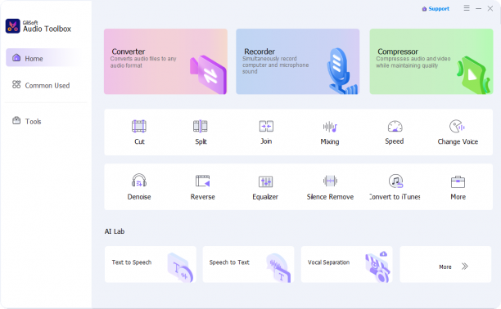Viewport: 501px width, 309px height.
Task: Open the Converter card
Action: [x=165, y=61]
